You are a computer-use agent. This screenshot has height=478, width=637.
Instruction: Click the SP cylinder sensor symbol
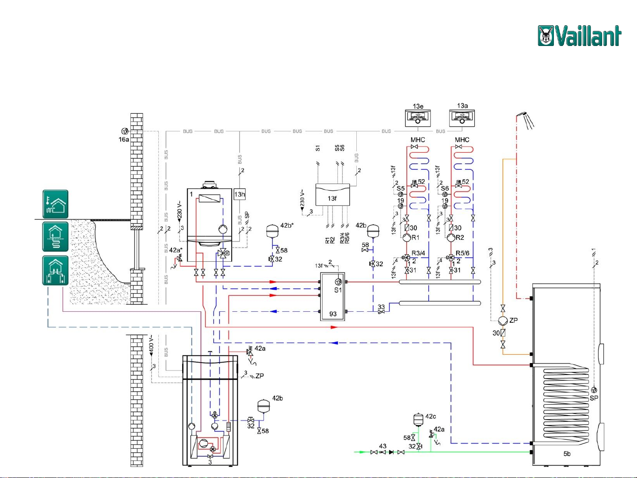tap(594, 390)
